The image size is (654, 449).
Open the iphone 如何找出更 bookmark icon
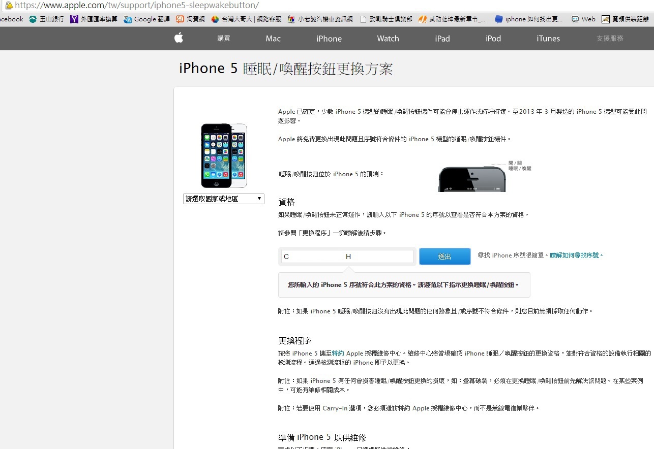[x=499, y=19]
